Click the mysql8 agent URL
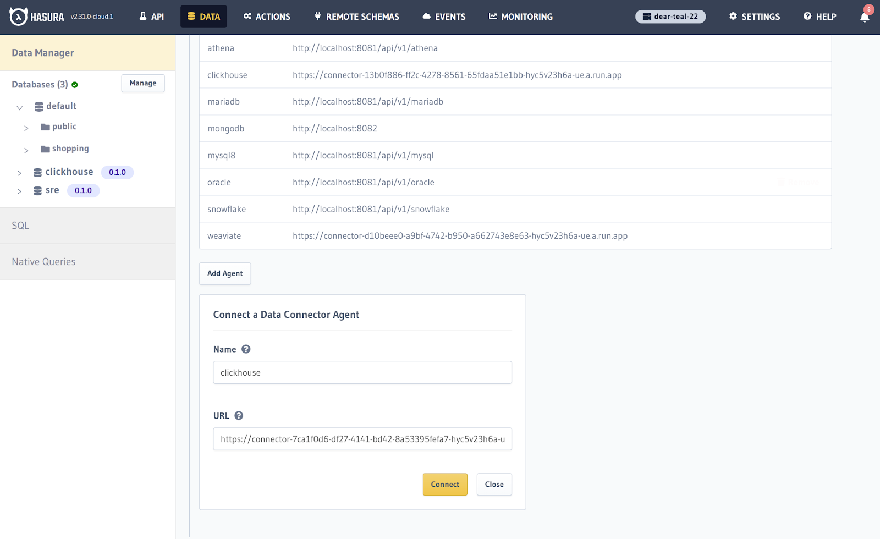 363,156
